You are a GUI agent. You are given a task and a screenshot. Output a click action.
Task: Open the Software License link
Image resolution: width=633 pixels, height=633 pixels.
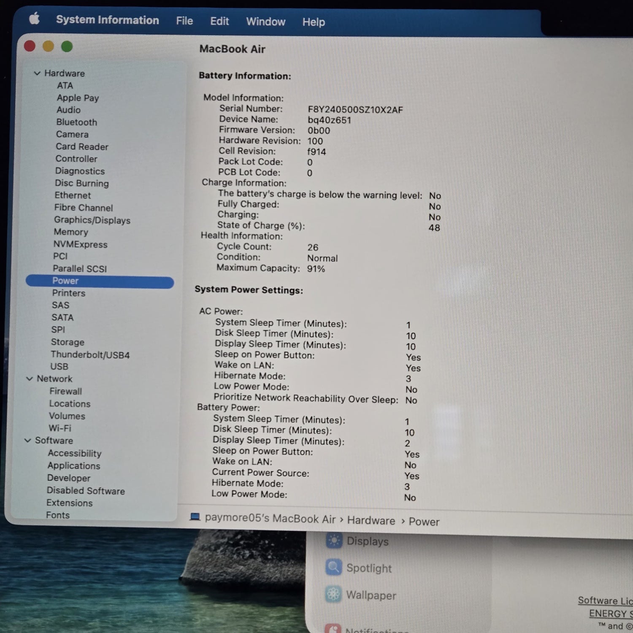coord(604,601)
